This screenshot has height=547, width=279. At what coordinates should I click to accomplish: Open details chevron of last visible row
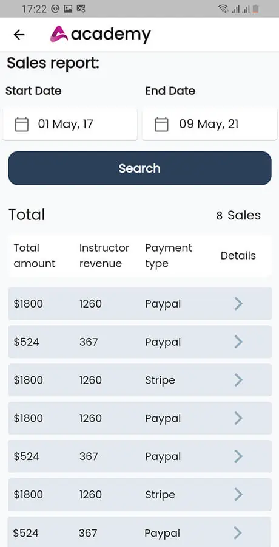(x=238, y=532)
